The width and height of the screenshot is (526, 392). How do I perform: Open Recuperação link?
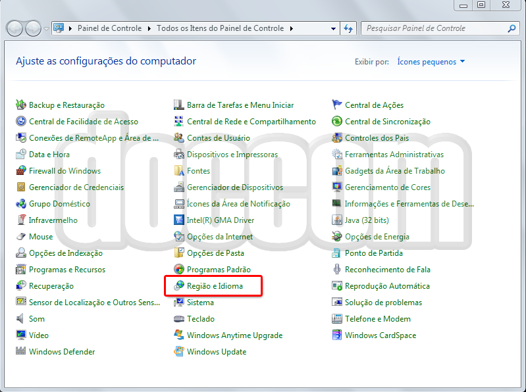coord(51,285)
